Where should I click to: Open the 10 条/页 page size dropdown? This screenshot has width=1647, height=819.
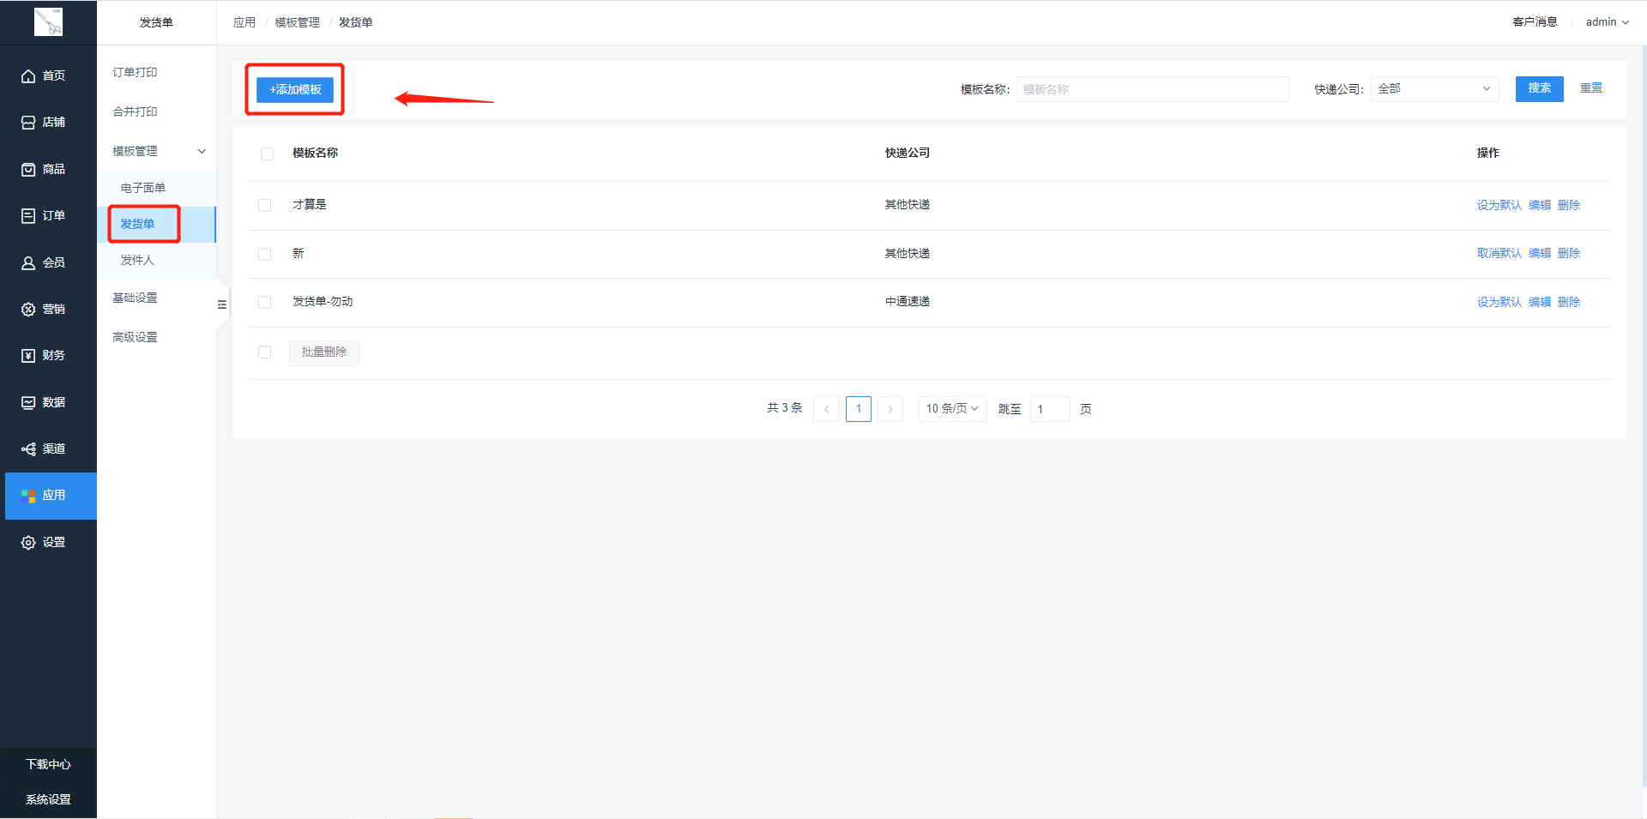(x=951, y=409)
